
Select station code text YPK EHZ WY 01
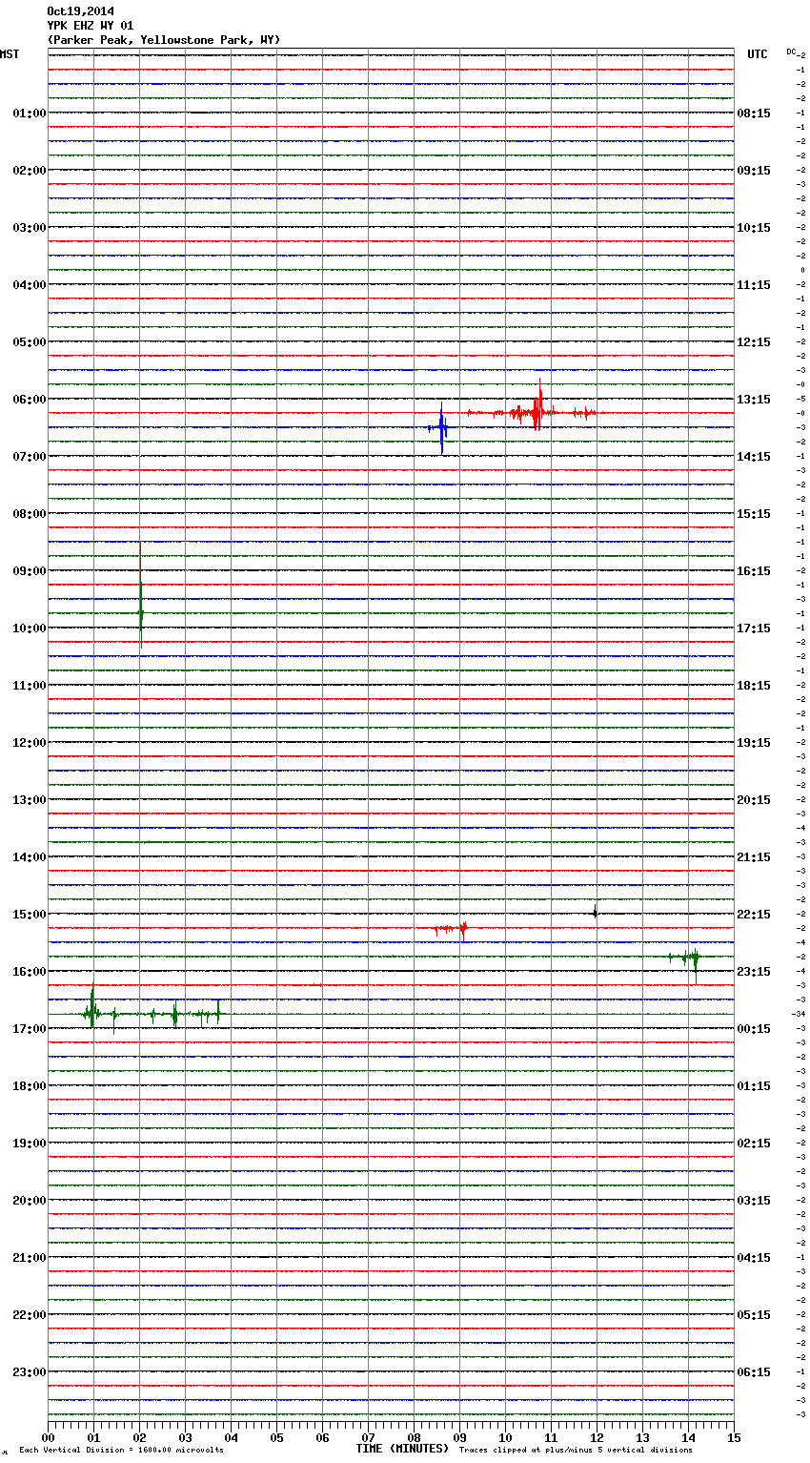coord(91,26)
